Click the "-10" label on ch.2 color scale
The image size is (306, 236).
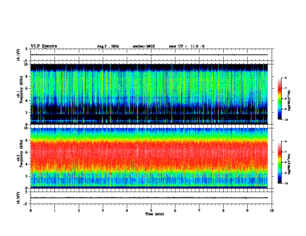point(286,184)
